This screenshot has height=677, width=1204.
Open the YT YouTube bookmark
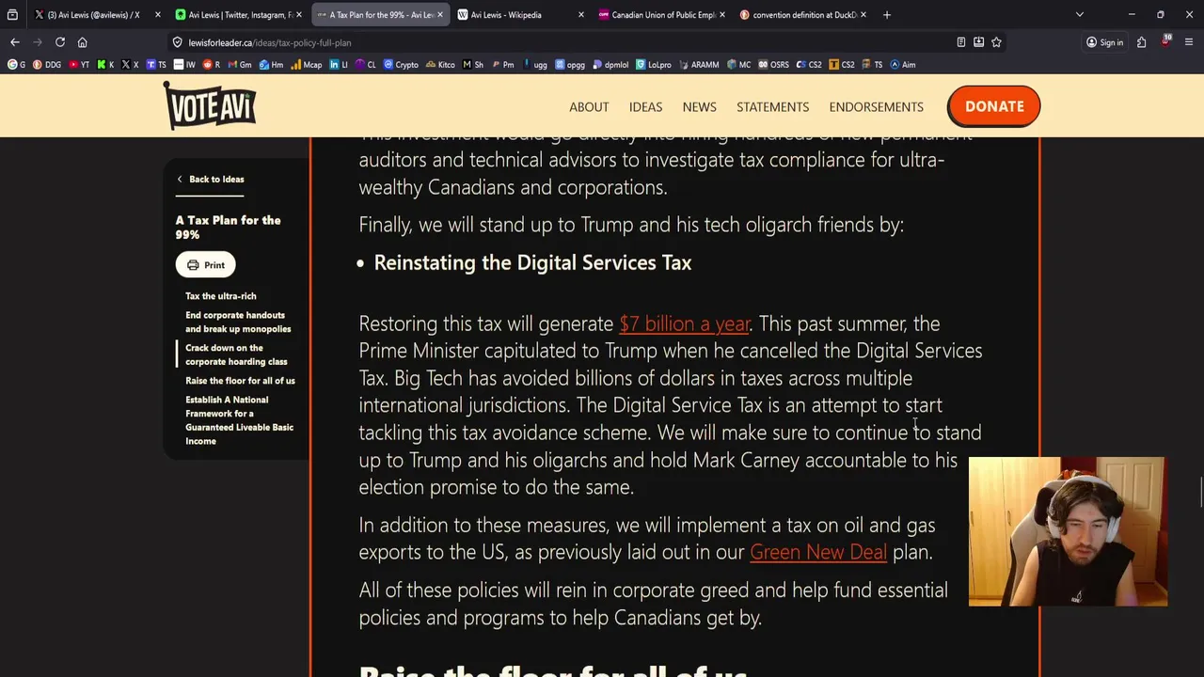(79, 65)
